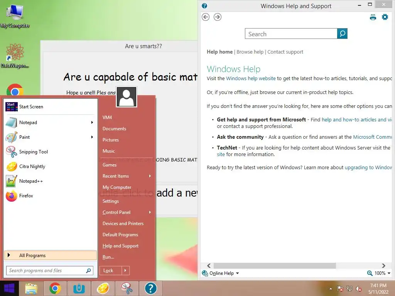Click Search programs and files box
This screenshot has height=296, width=395.
(50, 271)
